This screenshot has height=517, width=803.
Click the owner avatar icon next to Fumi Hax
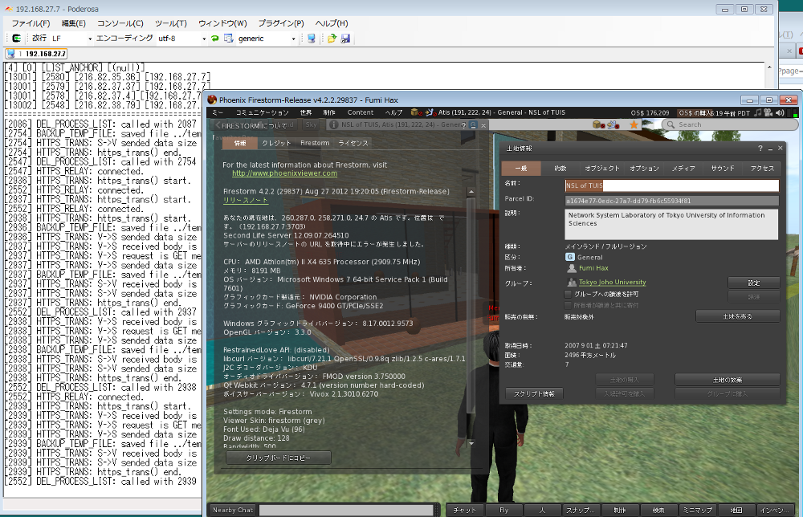point(572,268)
